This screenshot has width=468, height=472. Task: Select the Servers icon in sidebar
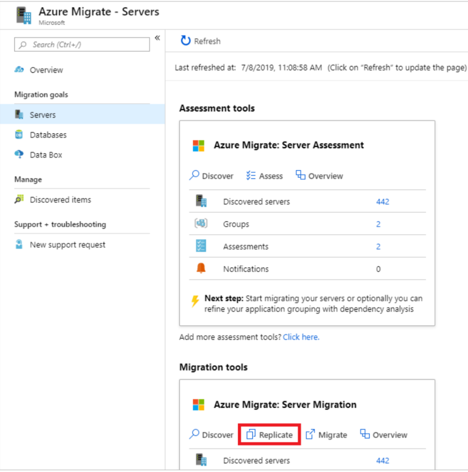click(19, 114)
